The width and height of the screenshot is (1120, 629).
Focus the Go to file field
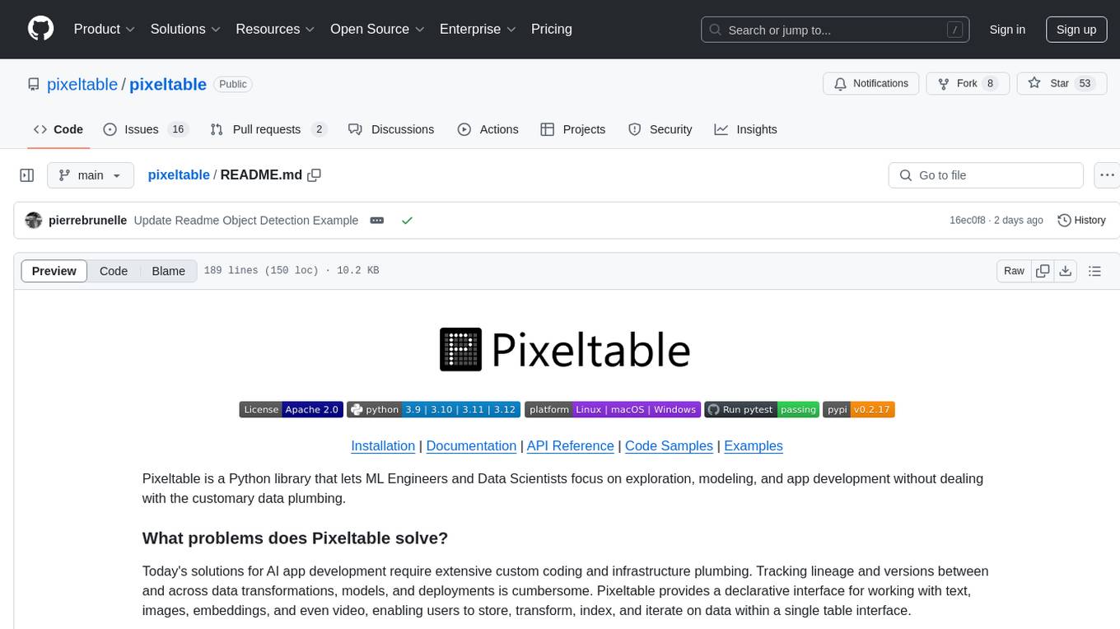coord(986,175)
